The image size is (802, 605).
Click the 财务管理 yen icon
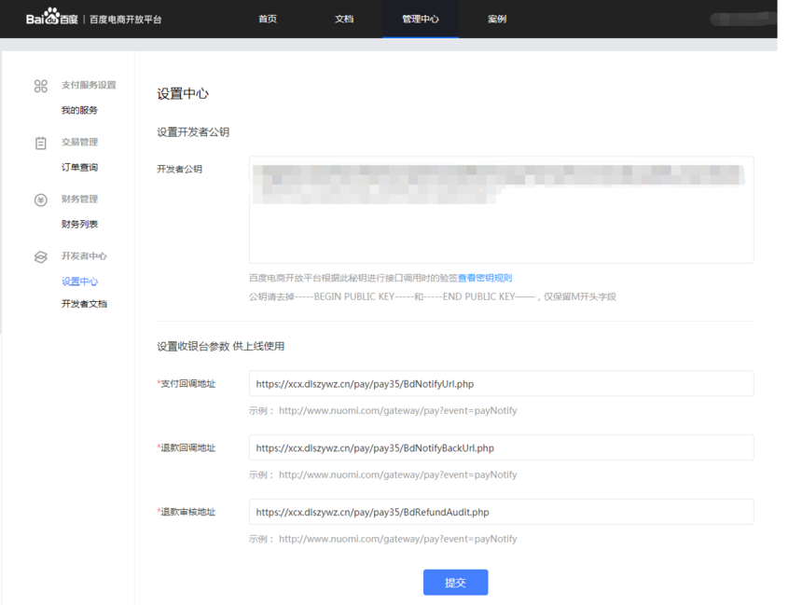pyautogui.click(x=41, y=200)
